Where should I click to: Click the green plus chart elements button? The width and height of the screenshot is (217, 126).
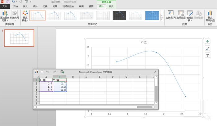[x=207, y=41]
